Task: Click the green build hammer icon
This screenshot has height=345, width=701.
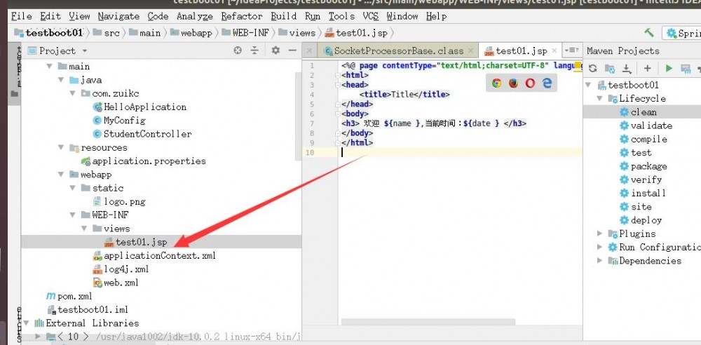Action: point(648,33)
